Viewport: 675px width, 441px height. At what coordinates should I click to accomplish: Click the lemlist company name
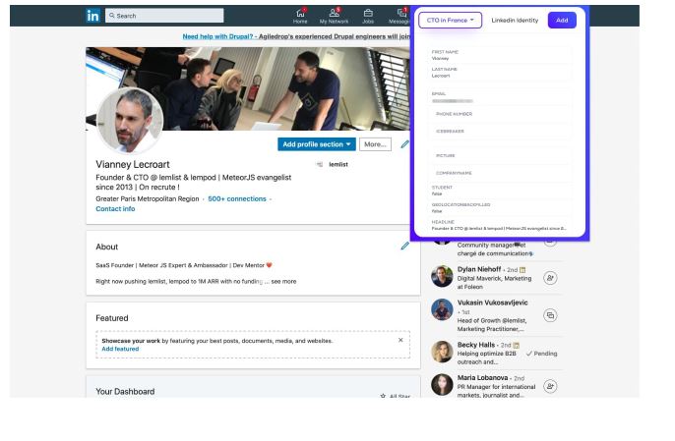pos(338,165)
